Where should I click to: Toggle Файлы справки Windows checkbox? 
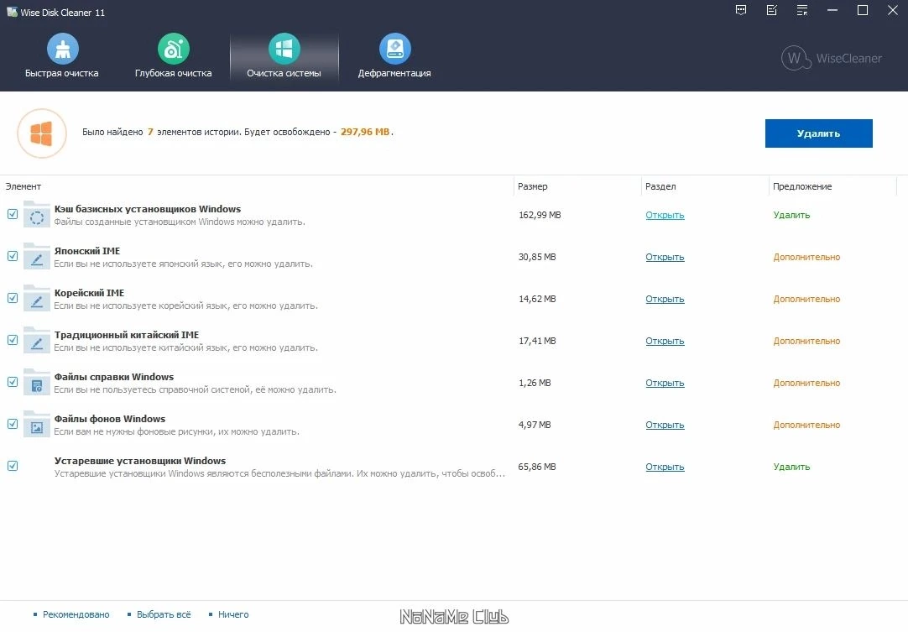pyautogui.click(x=12, y=383)
